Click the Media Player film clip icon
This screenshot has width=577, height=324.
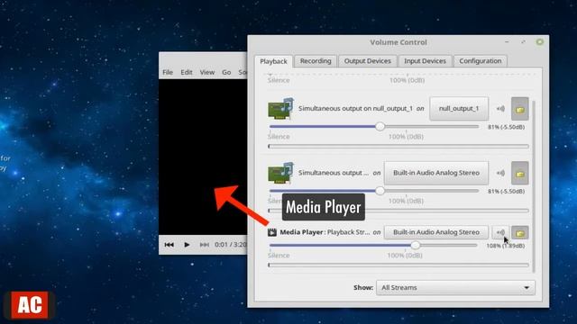[x=272, y=232]
